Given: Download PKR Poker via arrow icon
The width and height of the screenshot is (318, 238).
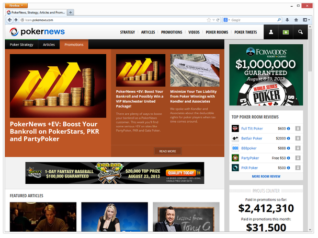Looking at the screenshot, I should [x=298, y=168].
